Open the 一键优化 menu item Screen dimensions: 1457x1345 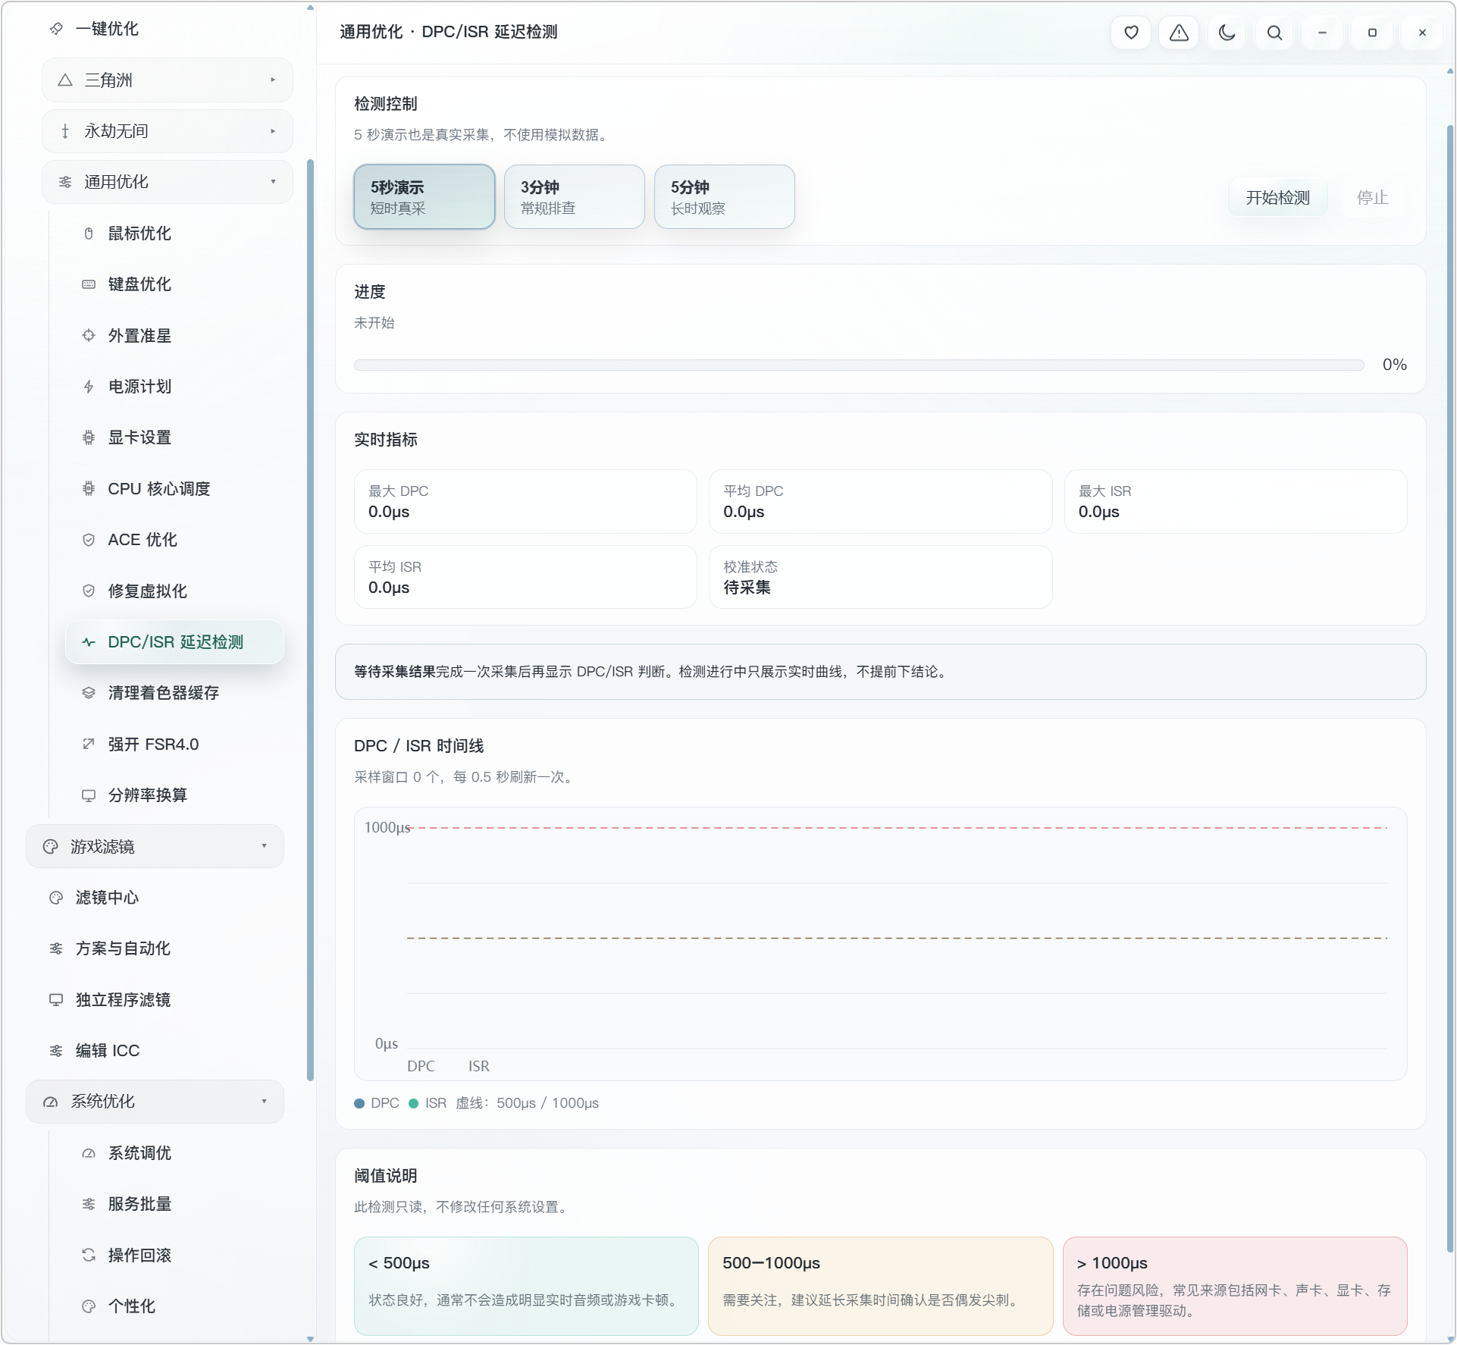(x=107, y=29)
